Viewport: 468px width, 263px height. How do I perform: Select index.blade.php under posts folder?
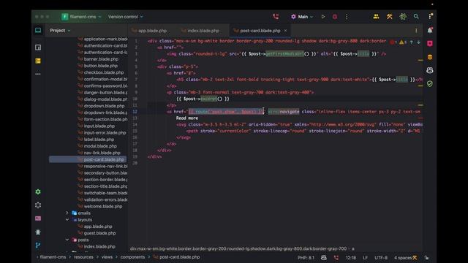tap(99, 247)
